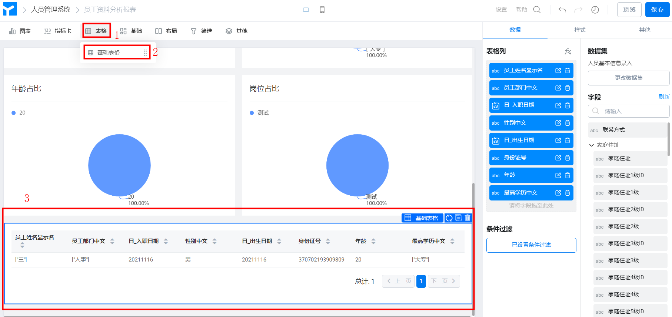Switch to right panel 其他 tab
Screen dimensions: 672x317
pos(645,30)
